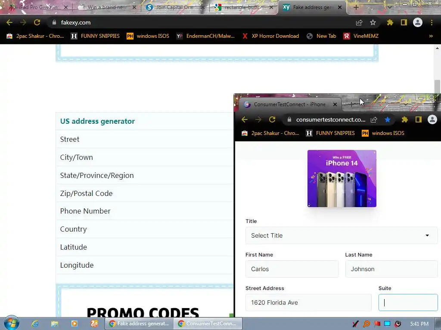The width and height of the screenshot is (441, 330).
Task: Close the Fake address generator tab
Action: click(340, 7)
